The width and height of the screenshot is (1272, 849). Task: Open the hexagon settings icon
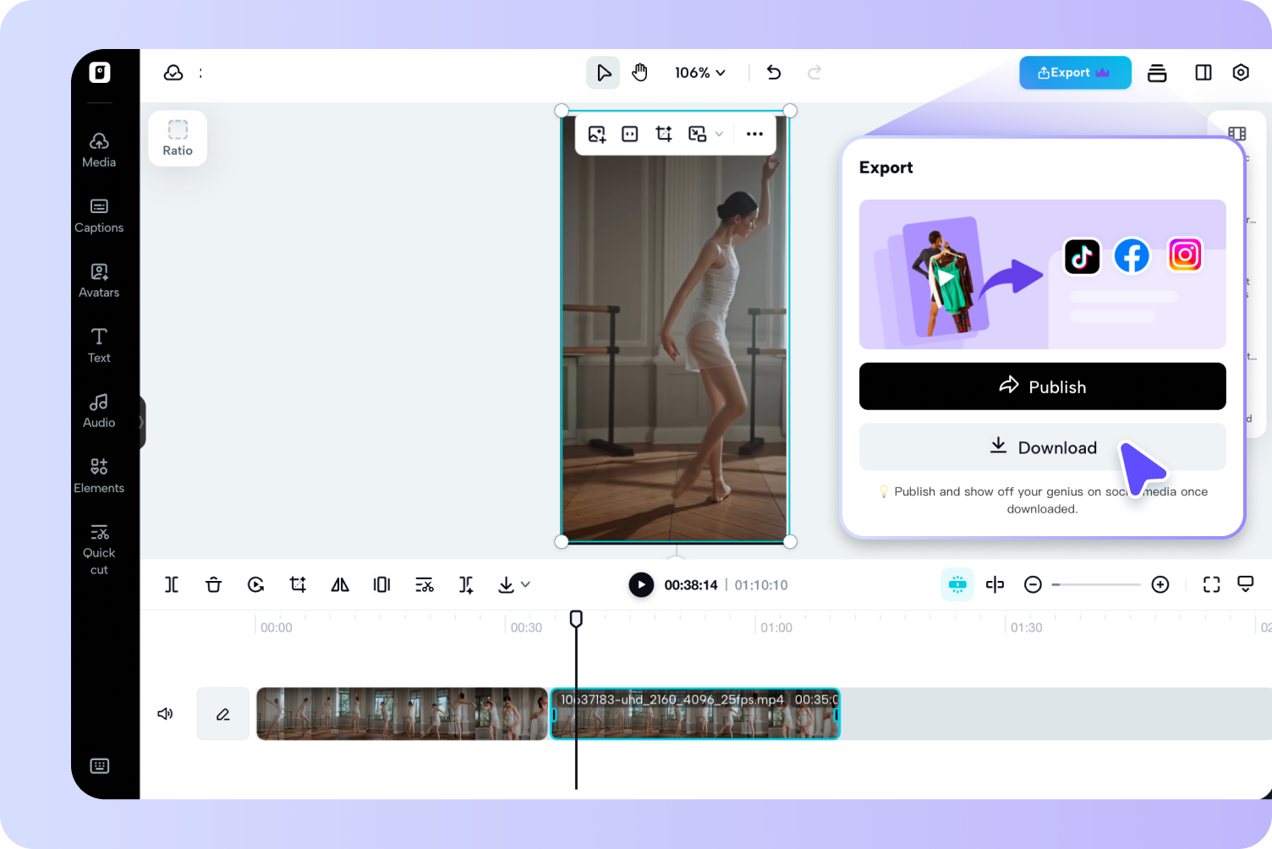pyautogui.click(x=1241, y=73)
